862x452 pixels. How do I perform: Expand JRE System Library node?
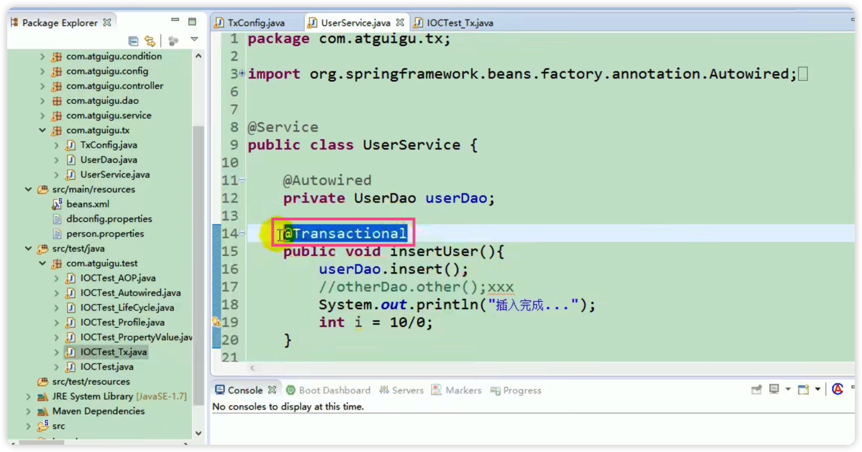[x=28, y=396]
